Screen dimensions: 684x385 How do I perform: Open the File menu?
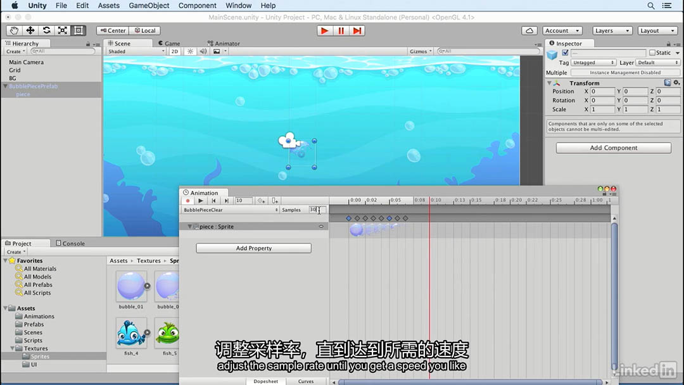click(x=61, y=6)
